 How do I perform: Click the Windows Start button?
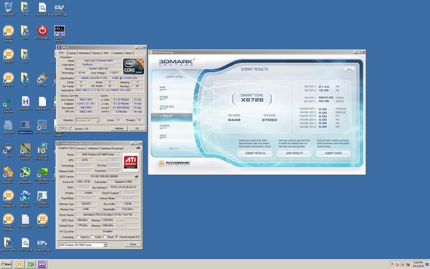[x=6, y=264]
